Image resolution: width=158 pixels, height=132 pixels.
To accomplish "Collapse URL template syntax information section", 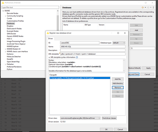I will tap(49, 57).
